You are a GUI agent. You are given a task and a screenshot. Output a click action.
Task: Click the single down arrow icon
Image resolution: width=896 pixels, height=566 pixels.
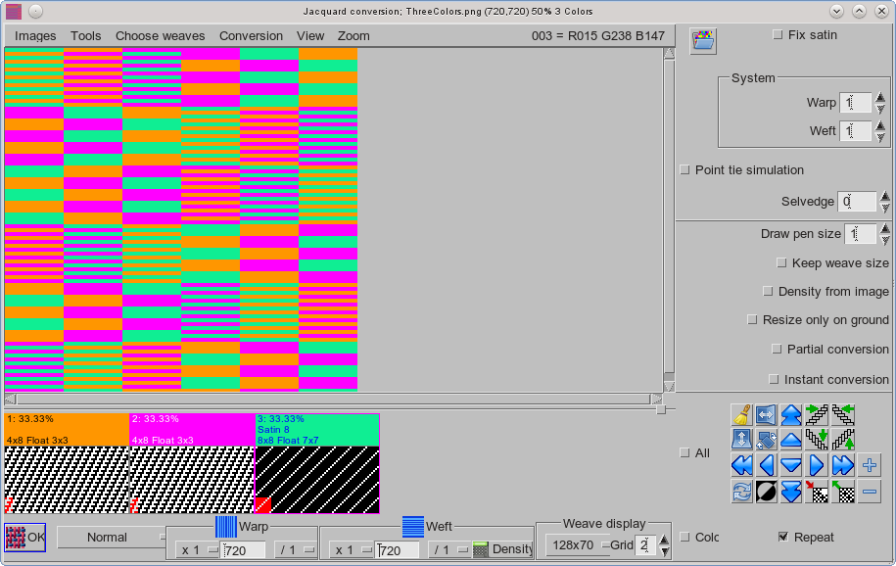(x=791, y=465)
